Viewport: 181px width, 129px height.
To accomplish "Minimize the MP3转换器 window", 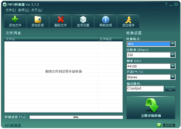I will click(x=171, y=5).
